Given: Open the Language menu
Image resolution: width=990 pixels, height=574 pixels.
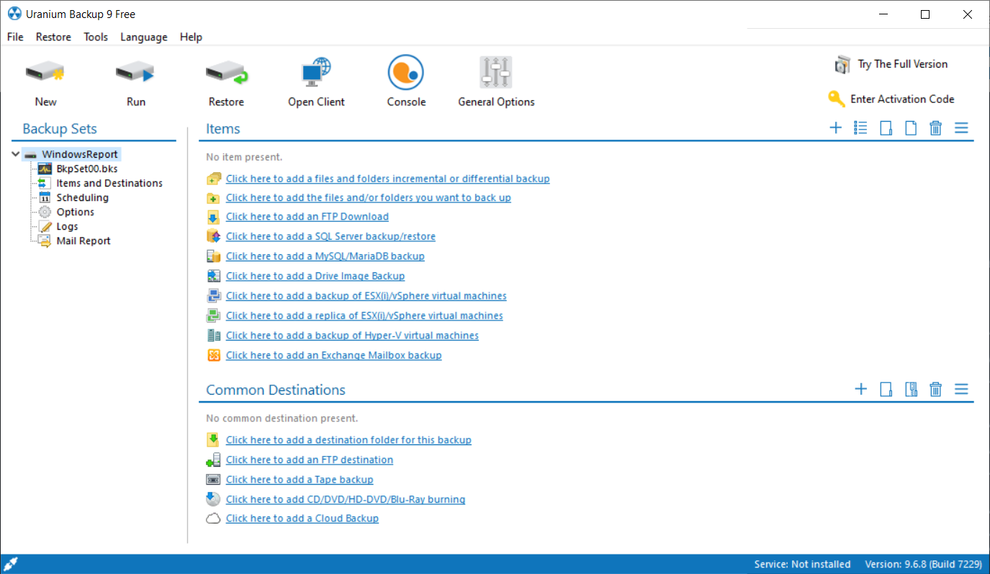Looking at the screenshot, I should point(143,37).
